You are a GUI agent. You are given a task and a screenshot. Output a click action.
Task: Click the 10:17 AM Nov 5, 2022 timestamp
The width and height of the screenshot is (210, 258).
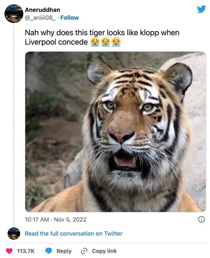[55, 220]
